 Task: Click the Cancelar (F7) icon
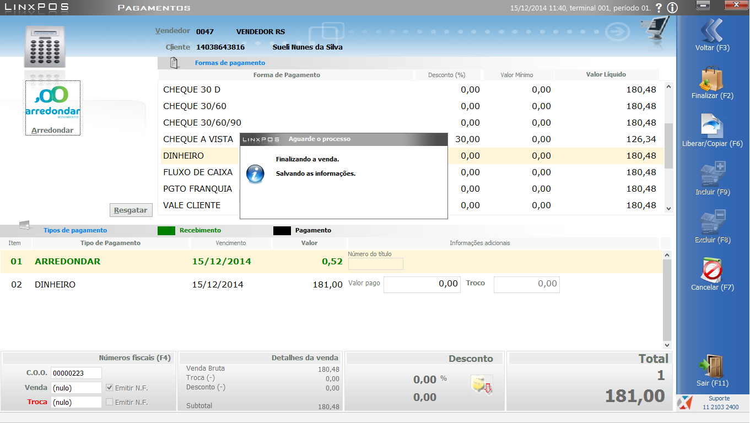[712, 270]
